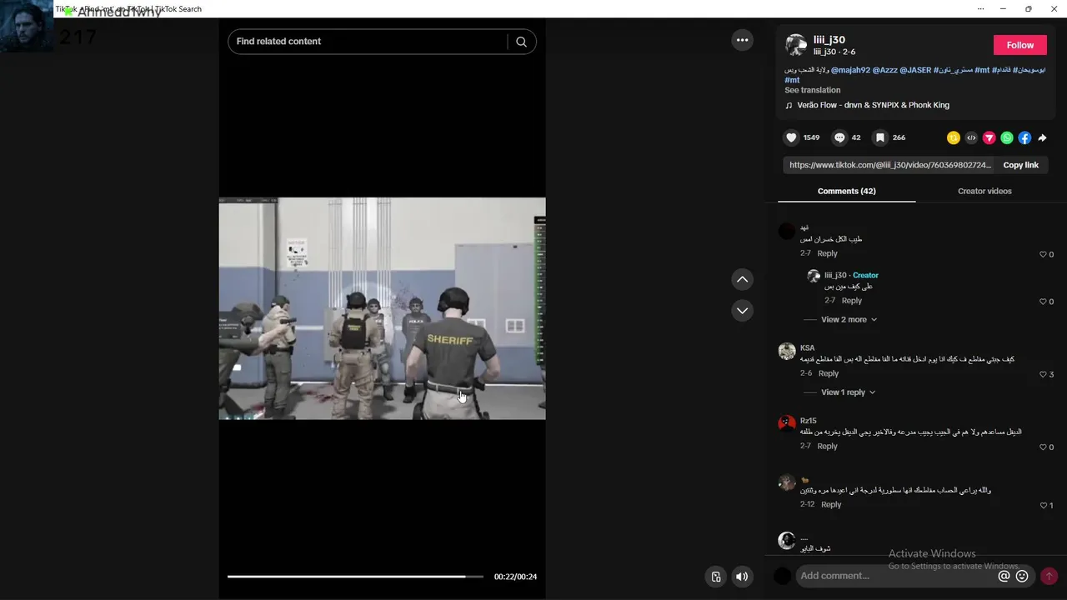Go to previous video with up arrow

pos(742,279)
